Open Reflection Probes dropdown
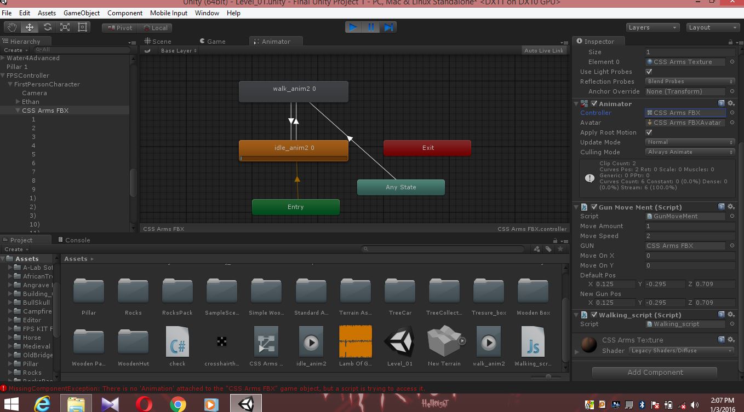 pyautogui.click(x=690, y=82)
